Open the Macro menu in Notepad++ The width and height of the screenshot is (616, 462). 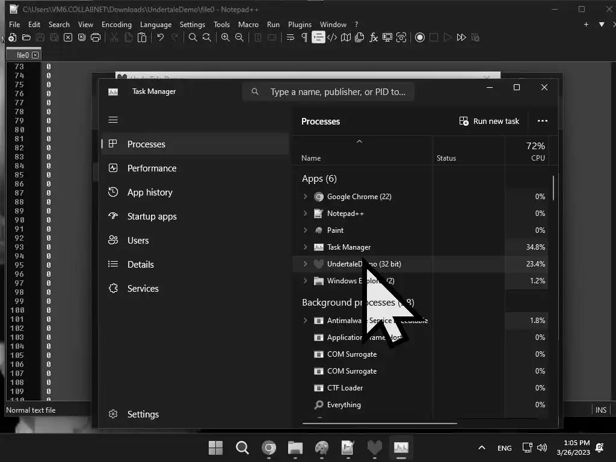(x=248, y=24)
